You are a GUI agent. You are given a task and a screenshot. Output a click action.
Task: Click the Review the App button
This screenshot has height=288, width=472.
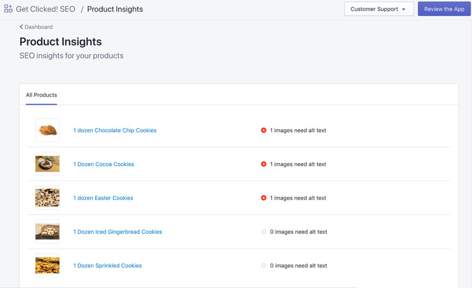[x=444, y=9]
